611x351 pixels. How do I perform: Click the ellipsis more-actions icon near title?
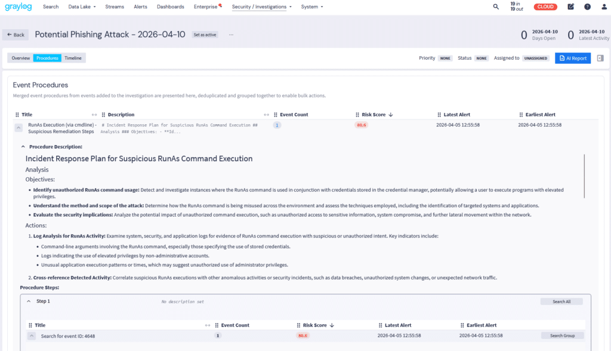coord(231,35)
